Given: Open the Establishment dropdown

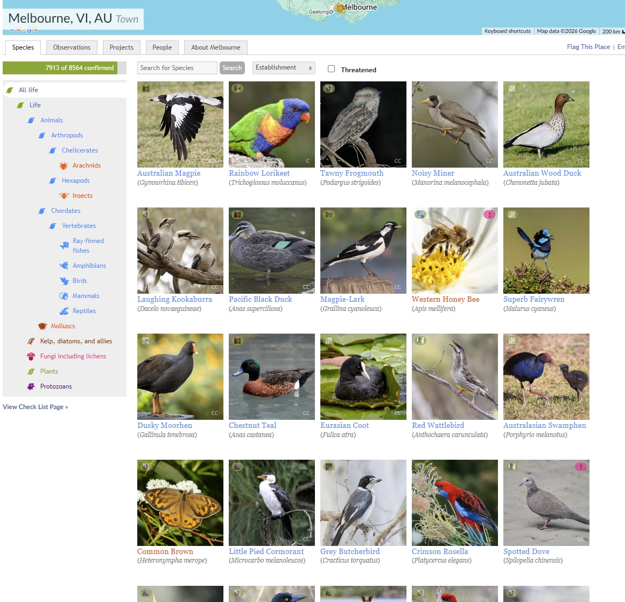Looking at the screenshot, I should tap(284, 68).
